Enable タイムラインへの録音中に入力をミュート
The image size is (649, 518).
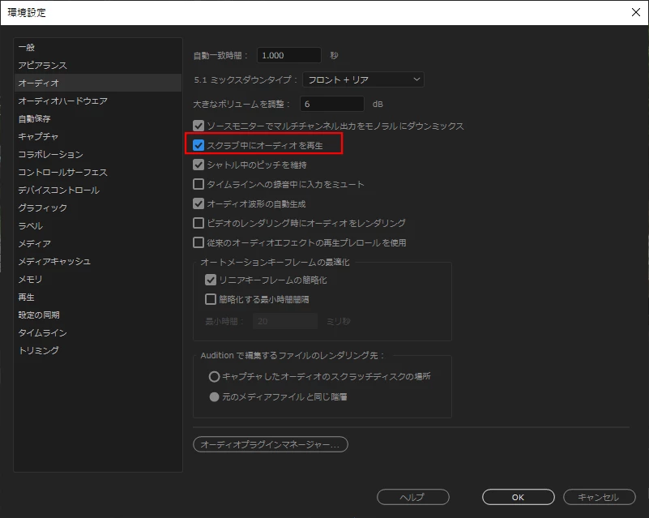point(199,184)
